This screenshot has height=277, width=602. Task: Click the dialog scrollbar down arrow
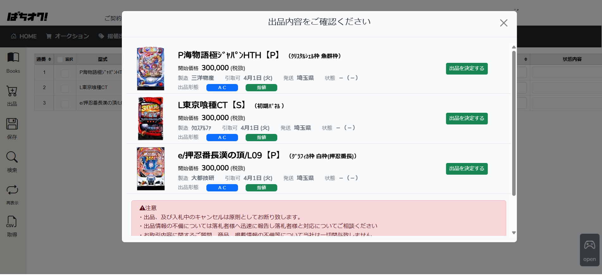(514, 233)
